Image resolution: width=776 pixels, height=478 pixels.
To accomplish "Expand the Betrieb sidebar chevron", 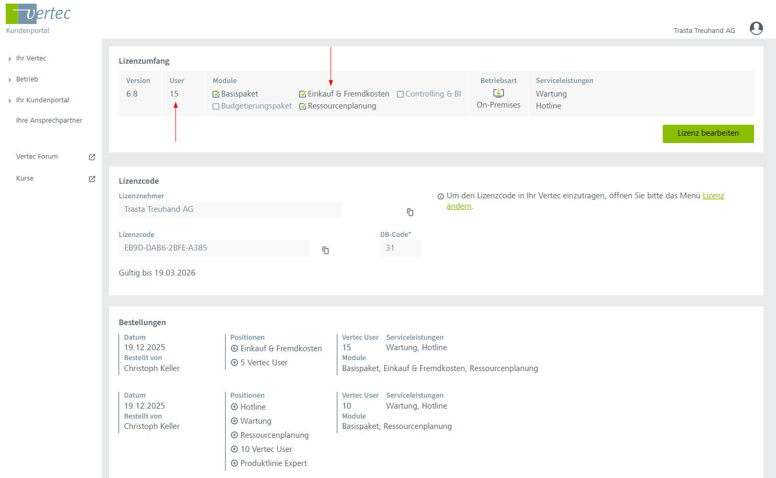I will pyautogui.click(x=10, y=80).
